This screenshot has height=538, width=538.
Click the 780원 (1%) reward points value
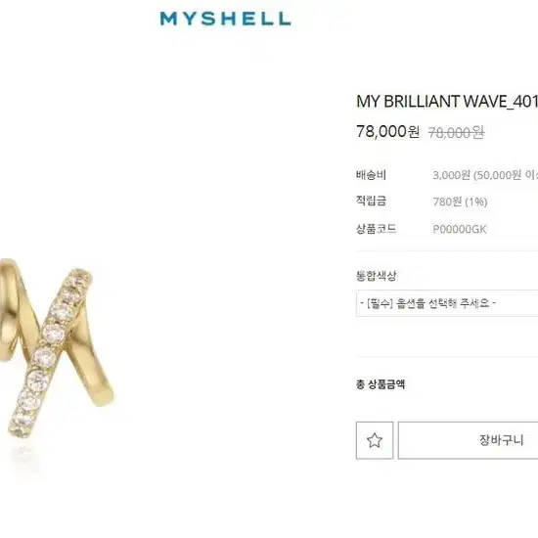460,202
